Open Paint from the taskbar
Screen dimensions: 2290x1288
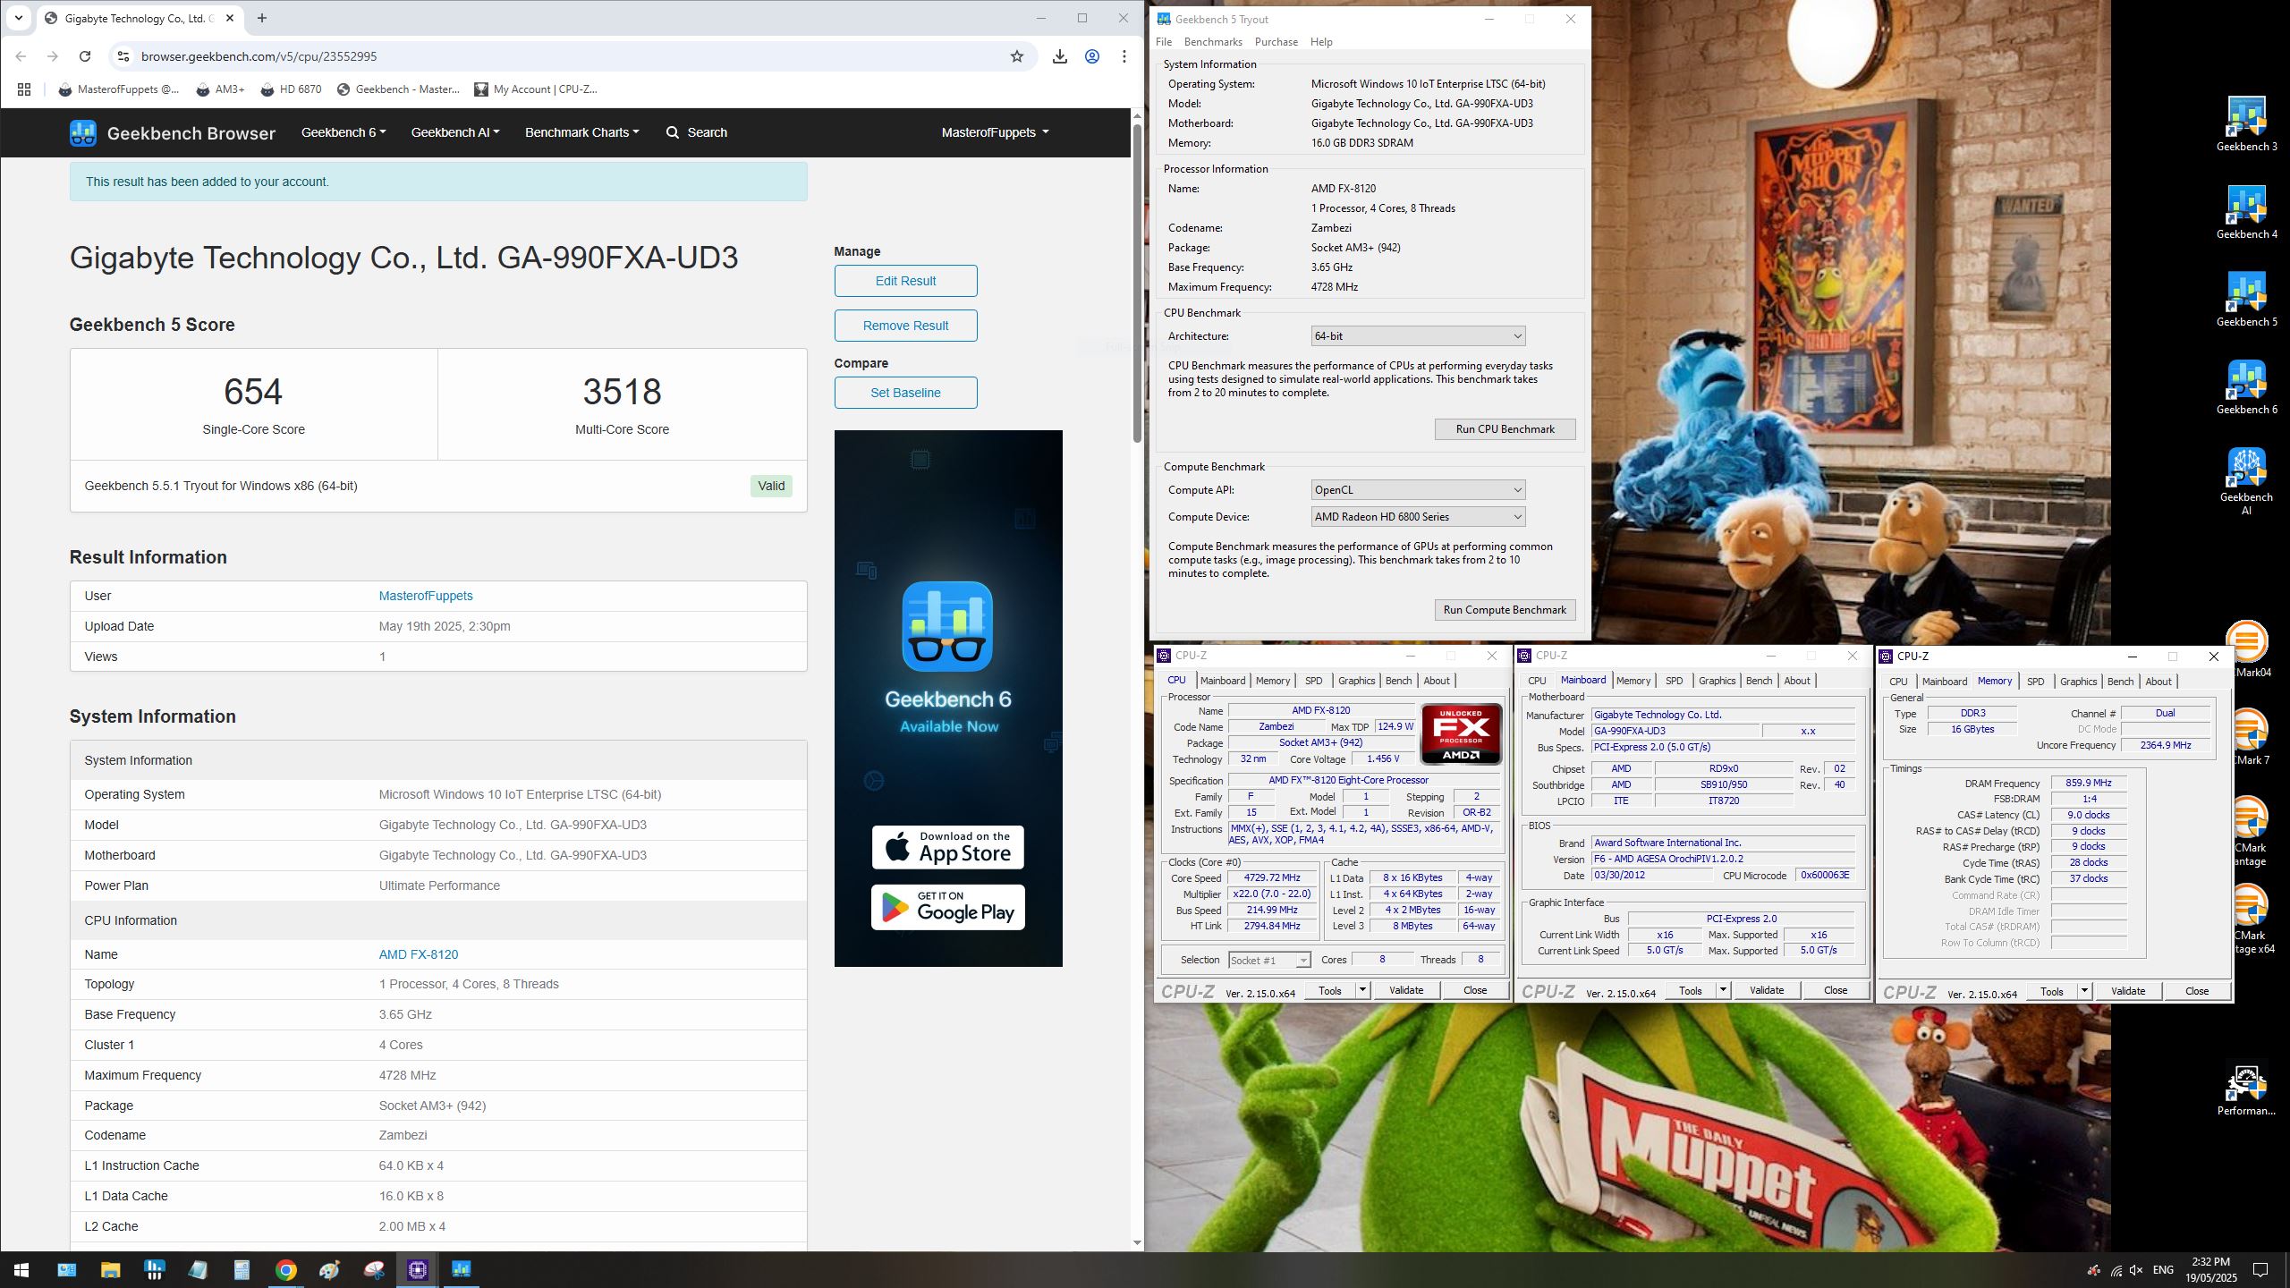(x=330, y=1270)
